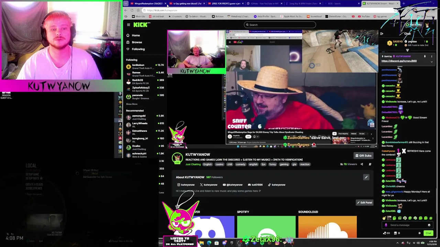Open the Instagram kutwyanow link
440x247 pixels.
[186, 185]
